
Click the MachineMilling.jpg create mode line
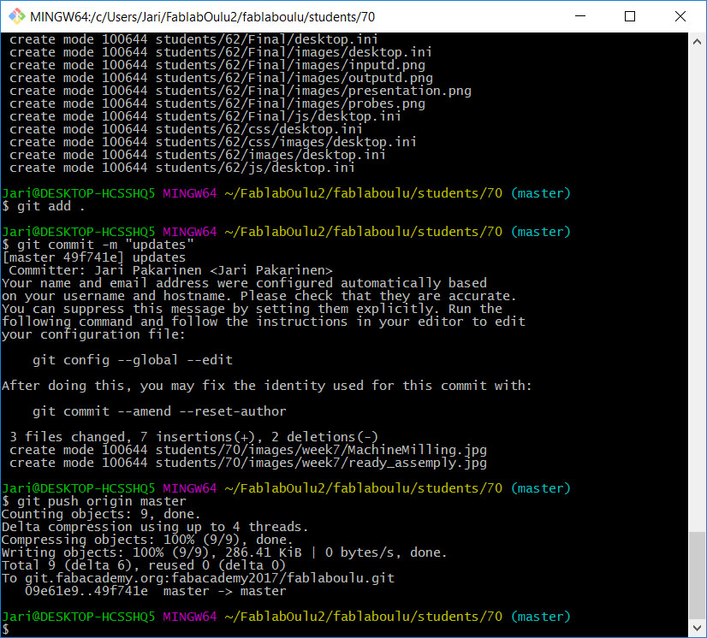[x=248, y=450]
